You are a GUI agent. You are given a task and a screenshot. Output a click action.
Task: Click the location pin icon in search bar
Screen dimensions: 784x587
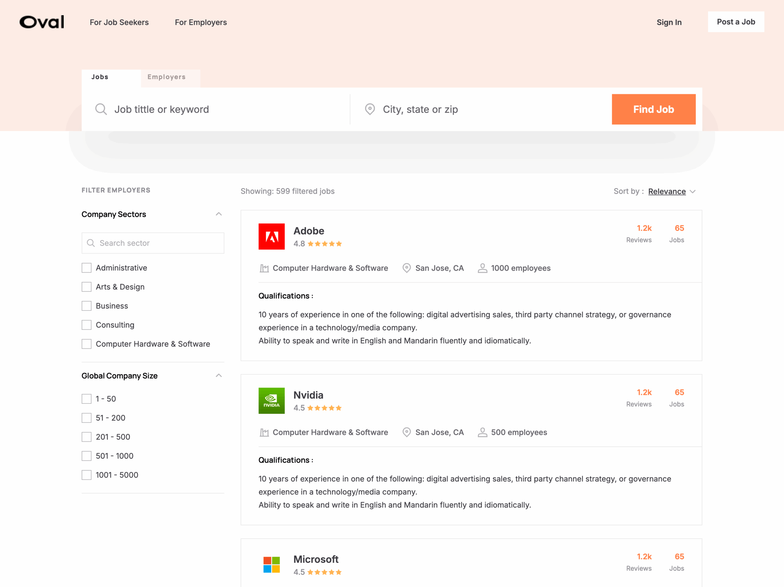[x=370, y=109]
